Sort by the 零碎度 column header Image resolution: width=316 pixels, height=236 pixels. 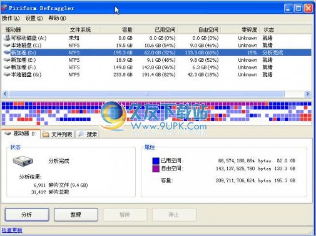pyautogui.click(x=240, y=30)
